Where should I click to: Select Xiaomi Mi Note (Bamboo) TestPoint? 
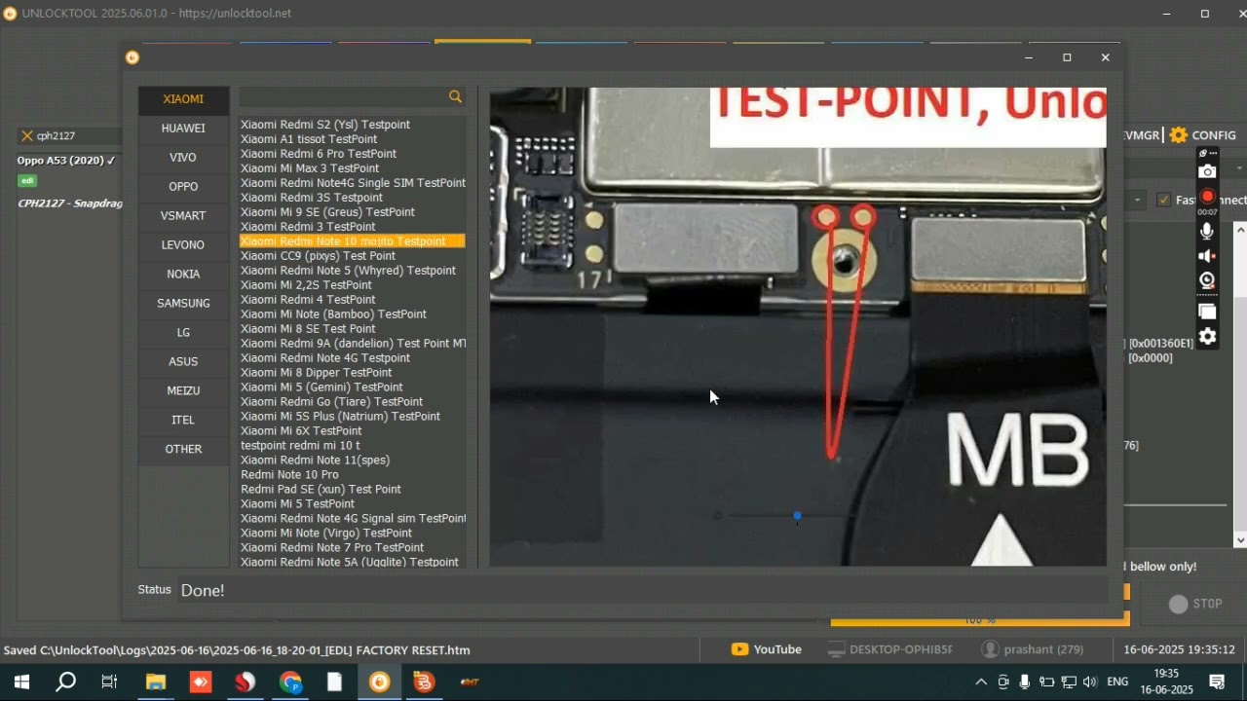[333, 314]
